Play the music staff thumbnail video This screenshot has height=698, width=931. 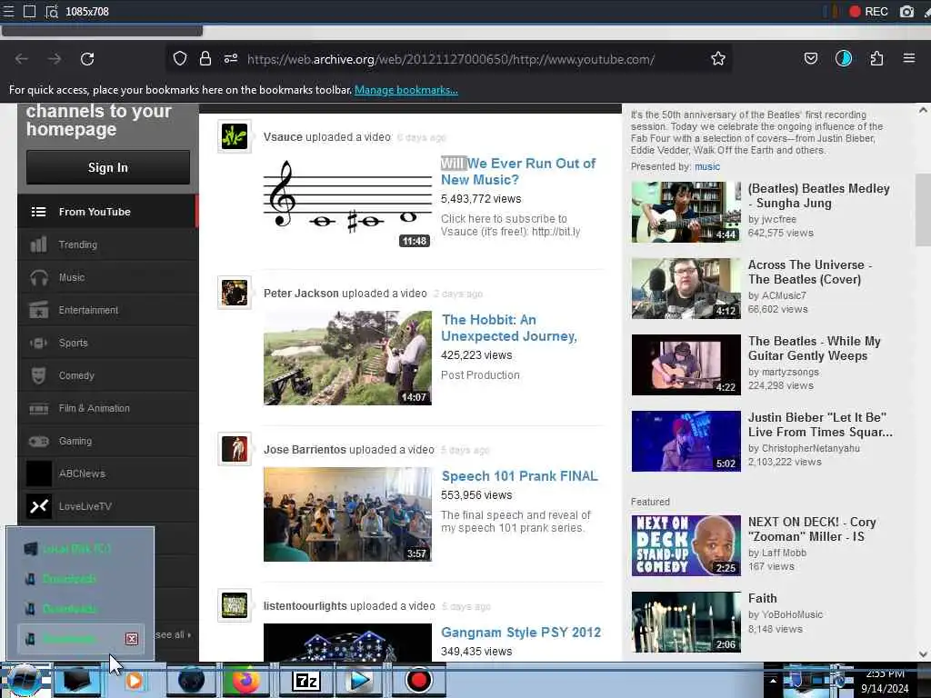(x=347, y=202)
